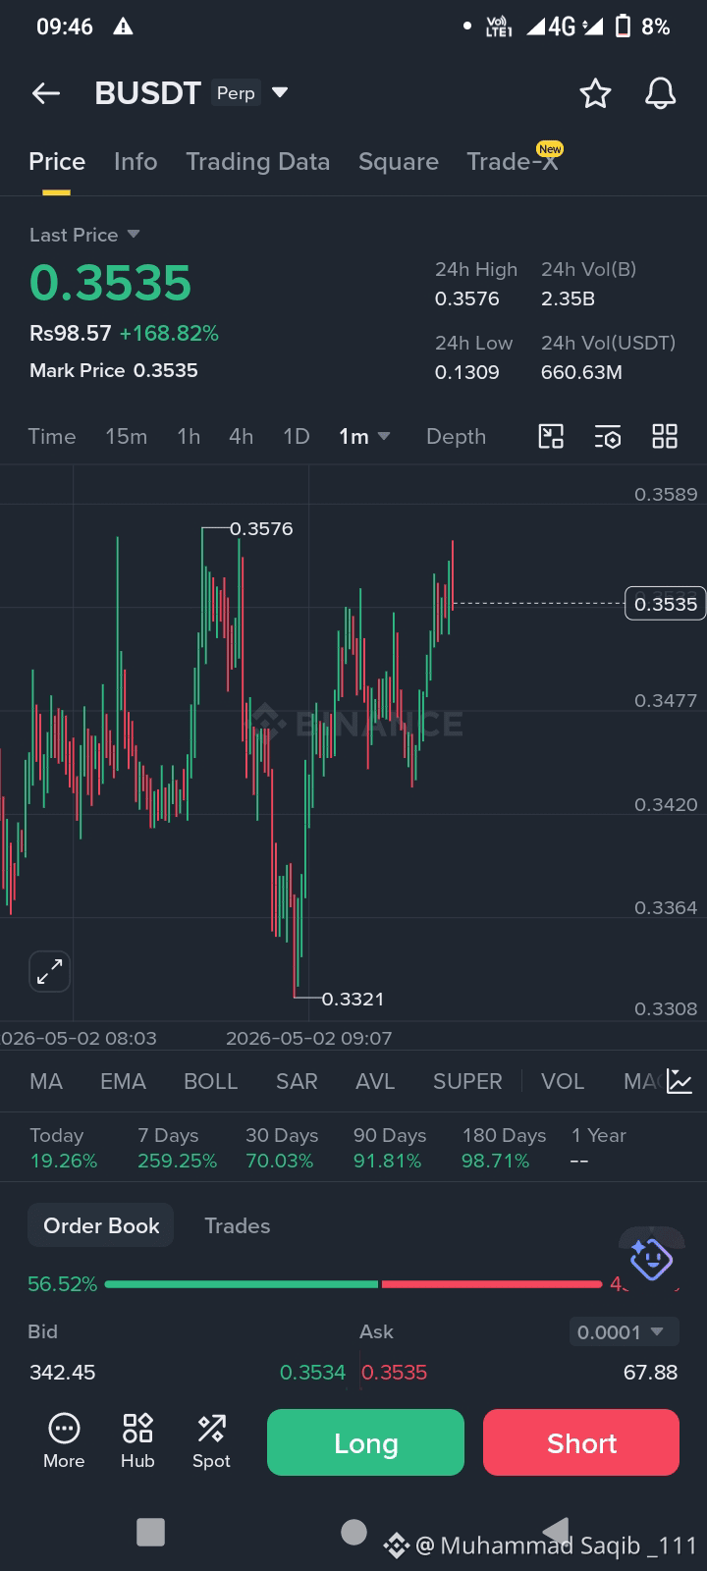The width and height of the screenshot is (707, 1571).
Task: Toggle the VOL sub-indicator
Action: click(x=563, y=1081)
